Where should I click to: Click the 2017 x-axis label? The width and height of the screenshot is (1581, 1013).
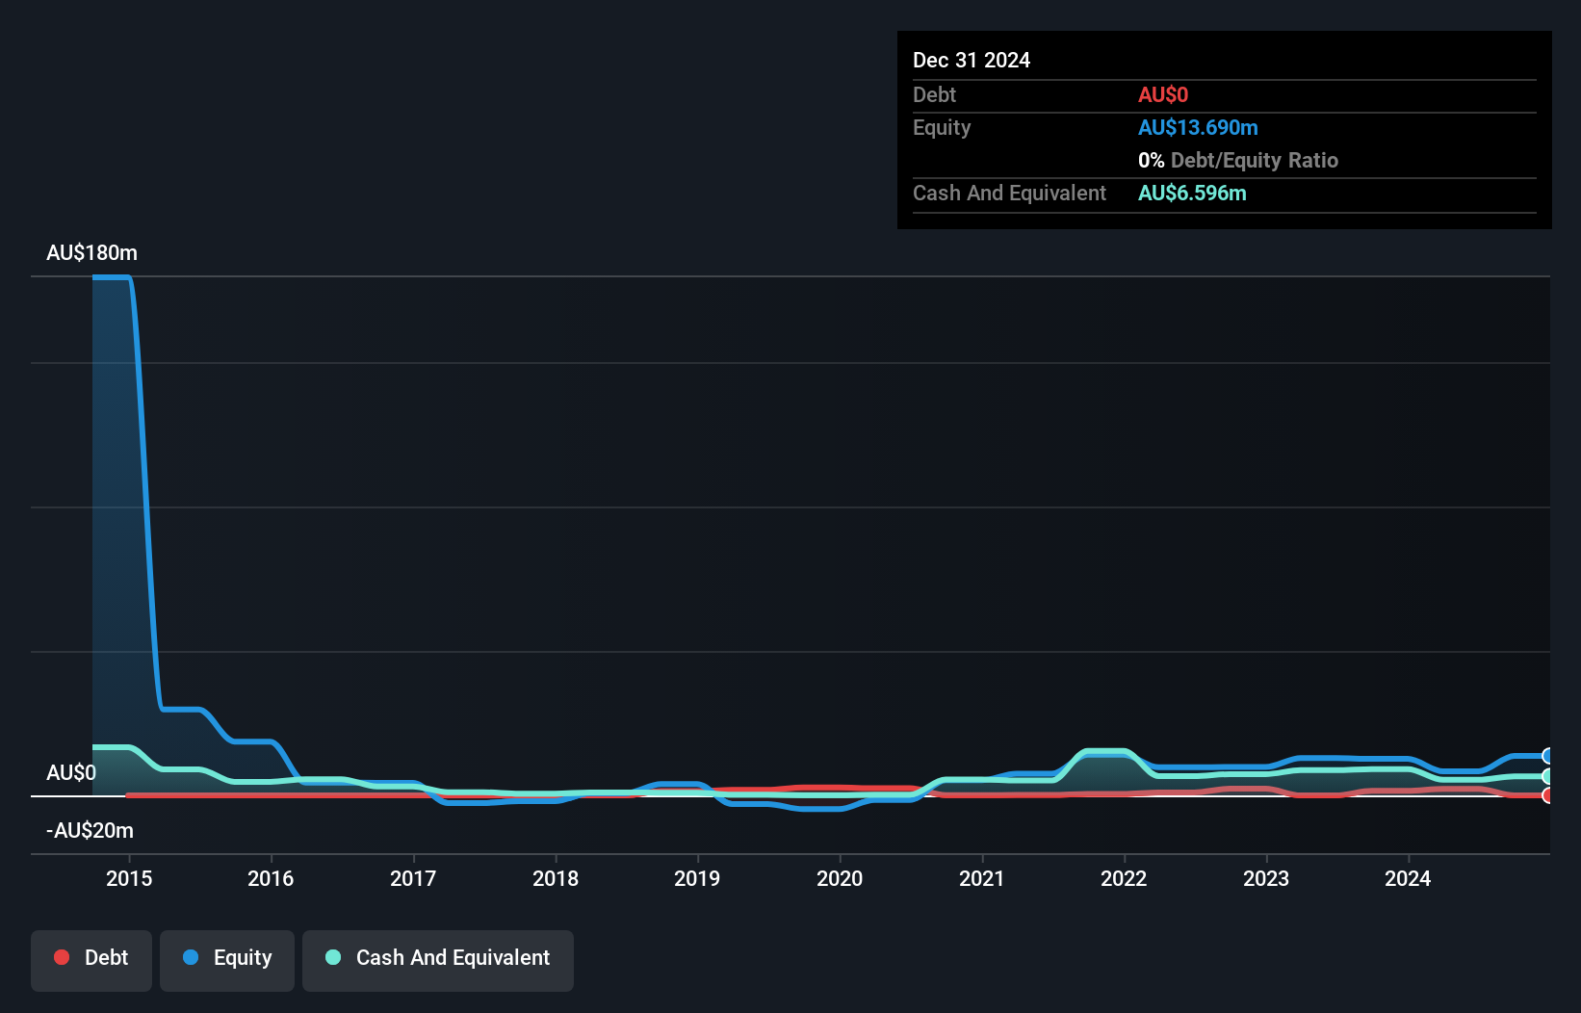413,878
